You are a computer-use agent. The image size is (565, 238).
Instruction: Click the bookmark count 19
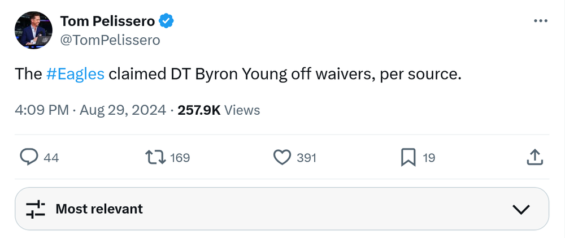click(429, 158)
